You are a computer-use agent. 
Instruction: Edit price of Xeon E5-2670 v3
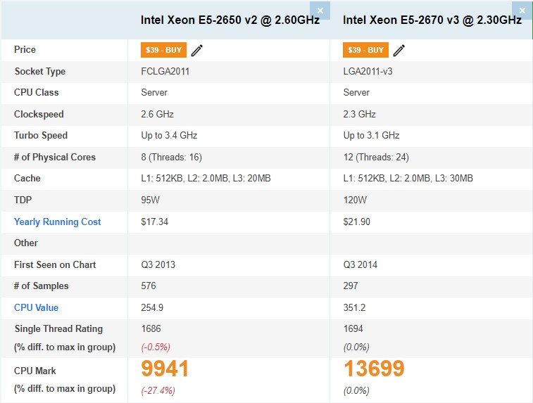(399, 50)
